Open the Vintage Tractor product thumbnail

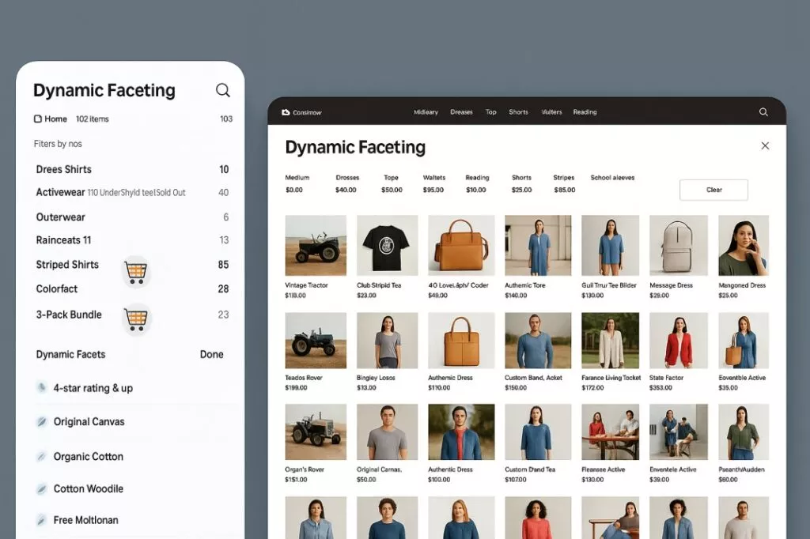pos(316,245)
